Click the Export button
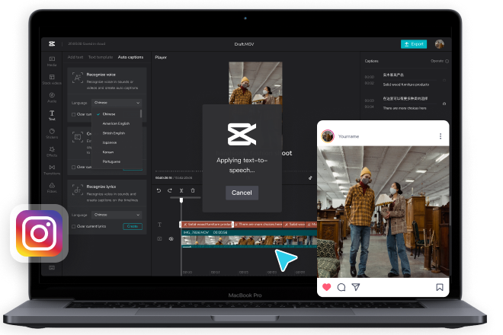Image resolution: width=503 pixels, height=335 pixels. coord(414,44)
